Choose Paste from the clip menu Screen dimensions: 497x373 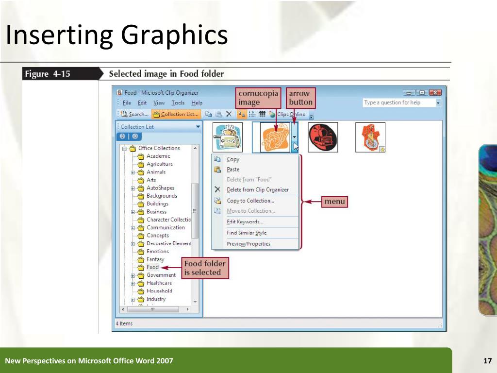[x=255, y=170]
